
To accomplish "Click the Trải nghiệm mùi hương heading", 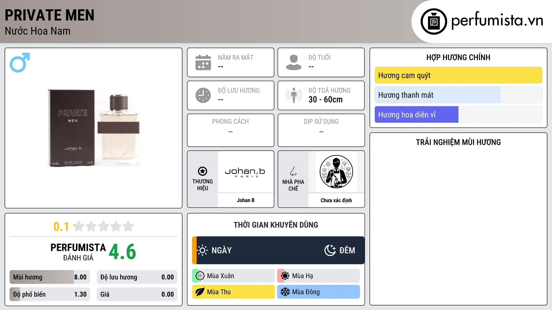I will [458, 142].
